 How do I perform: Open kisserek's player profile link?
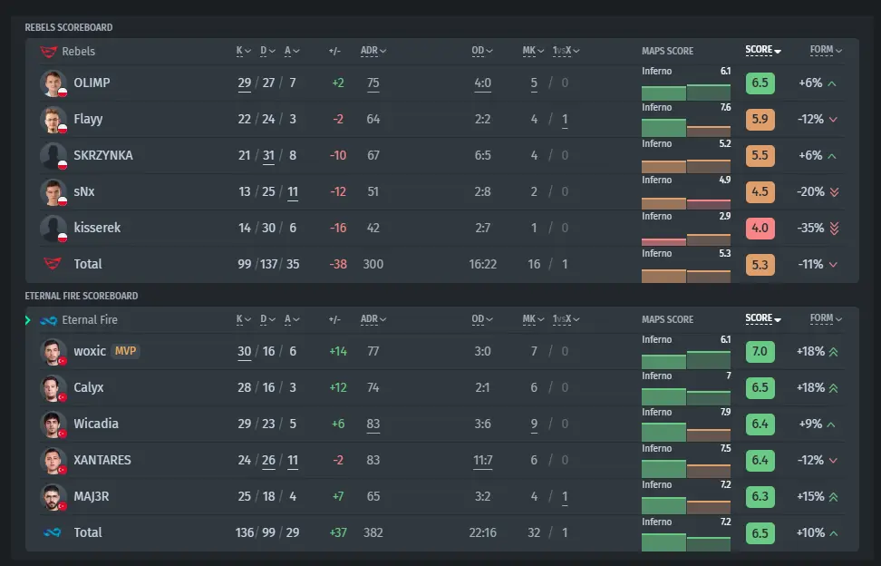coord(97,229)
